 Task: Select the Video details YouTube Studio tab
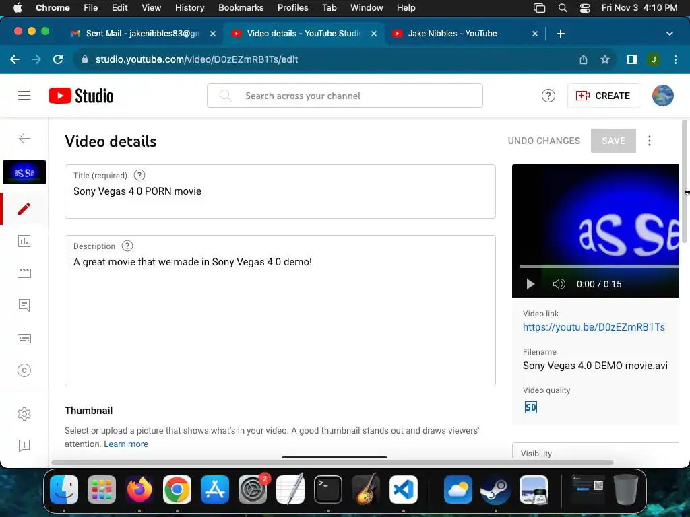pos(304,34)
